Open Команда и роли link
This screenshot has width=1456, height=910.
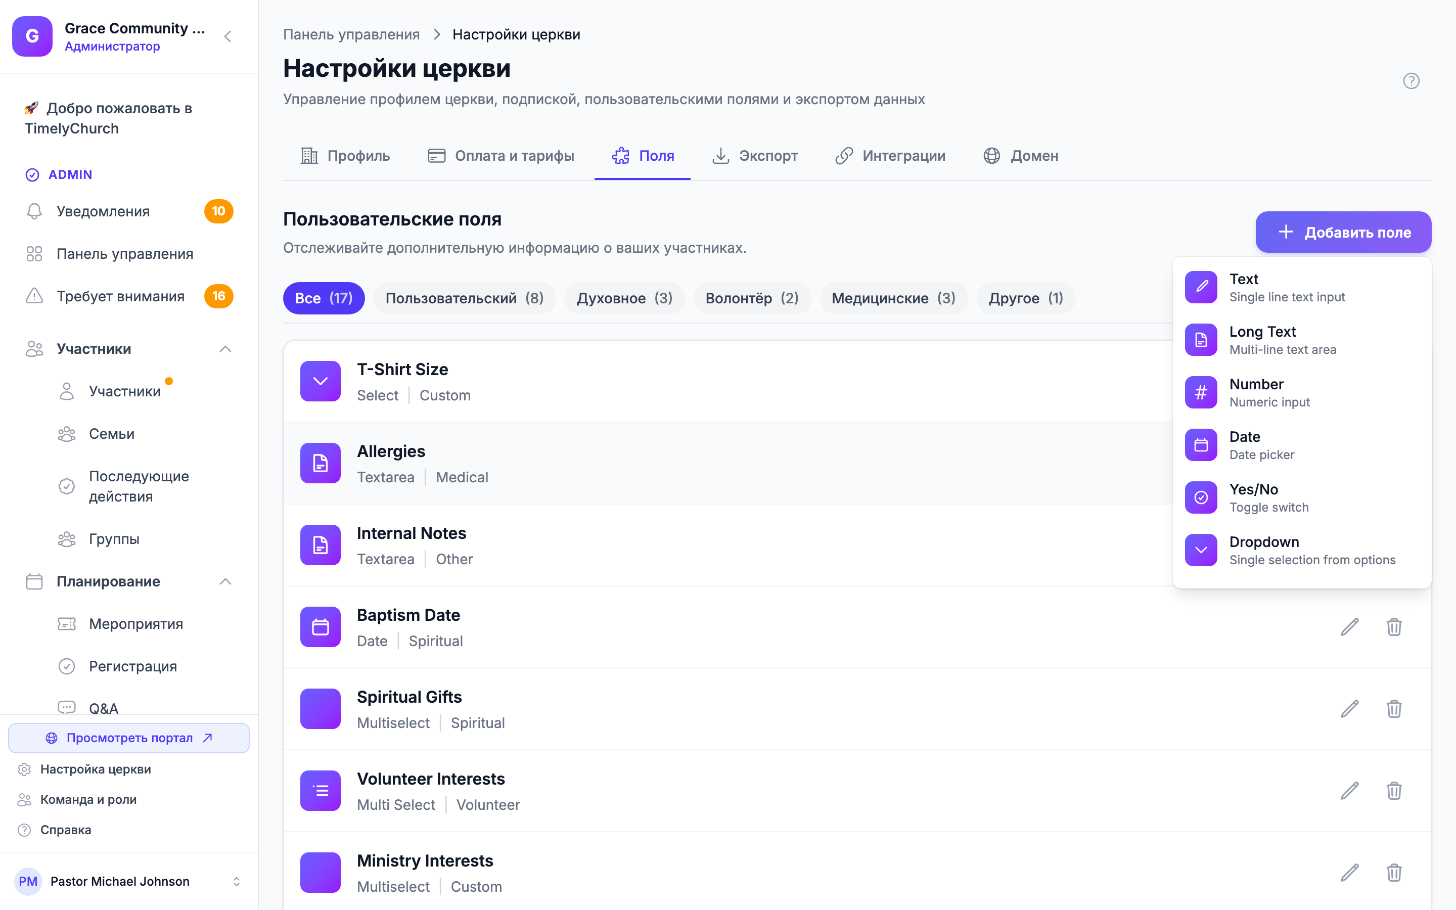coord(88,799)
